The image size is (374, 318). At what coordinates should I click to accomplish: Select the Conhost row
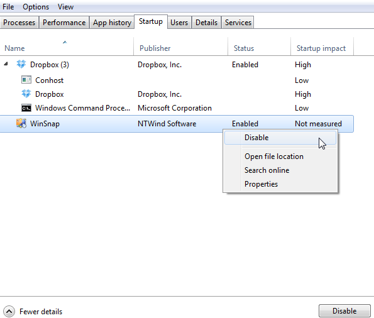pos(177,80)
